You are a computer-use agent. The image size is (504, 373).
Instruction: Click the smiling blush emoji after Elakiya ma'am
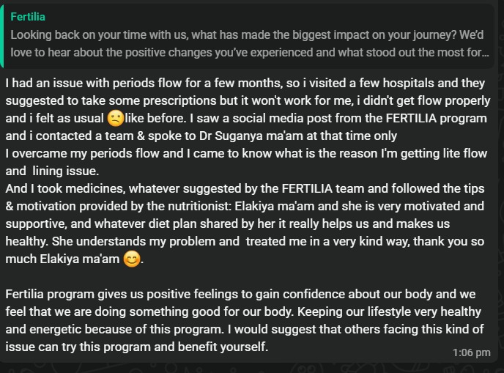point(132,259)
